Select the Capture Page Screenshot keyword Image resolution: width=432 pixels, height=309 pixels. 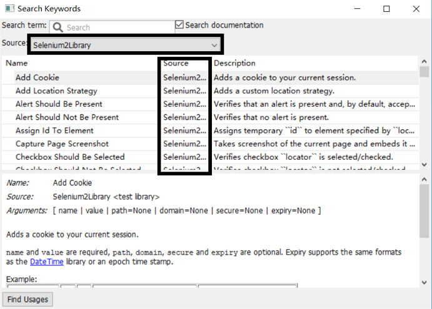tap(62, 144)
